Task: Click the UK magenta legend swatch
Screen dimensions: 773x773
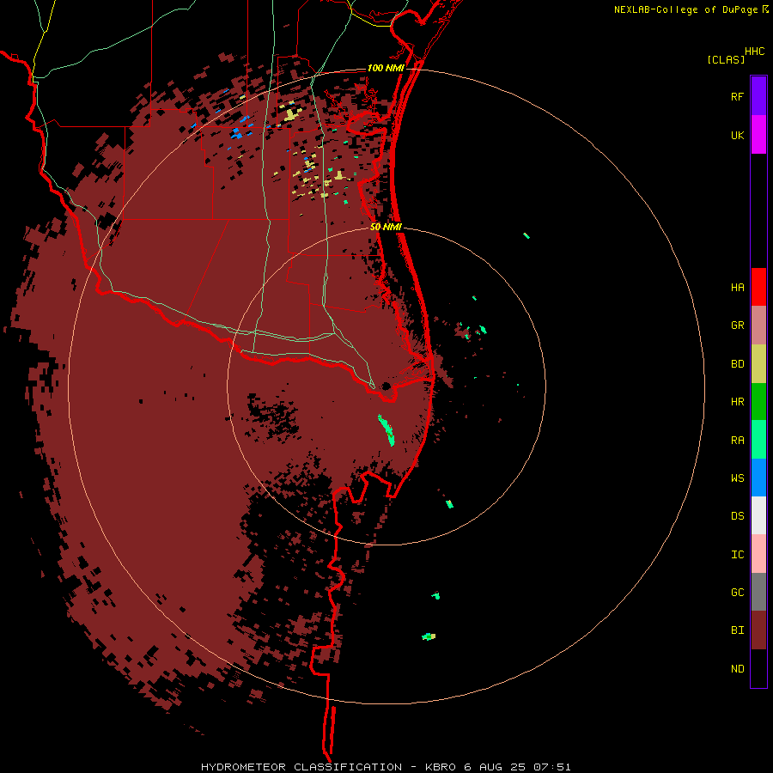Action: tap(758, 135)
